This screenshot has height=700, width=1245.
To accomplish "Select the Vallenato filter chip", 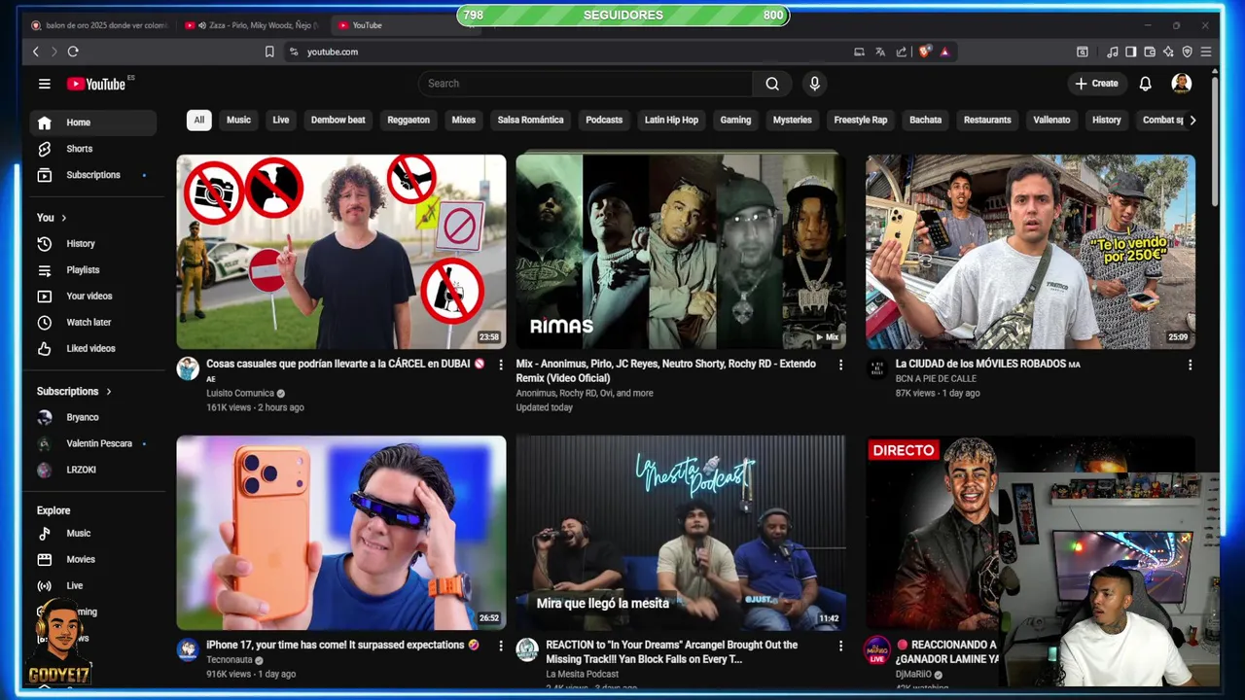I will [1051, 121].
